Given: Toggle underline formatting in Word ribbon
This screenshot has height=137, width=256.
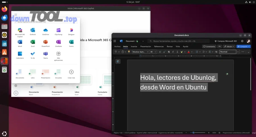Looking at the screenshot, I should [177, 52].
